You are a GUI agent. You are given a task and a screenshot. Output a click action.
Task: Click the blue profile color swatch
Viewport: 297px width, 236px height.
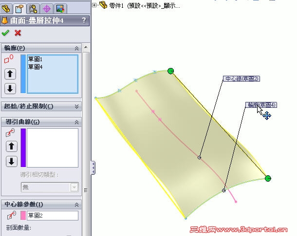click(x=23, y=74)
